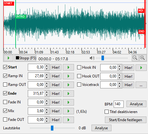Click the green INTRO marker in waveform
Viewport: 148px width, 134px height.
click(21, 17)
